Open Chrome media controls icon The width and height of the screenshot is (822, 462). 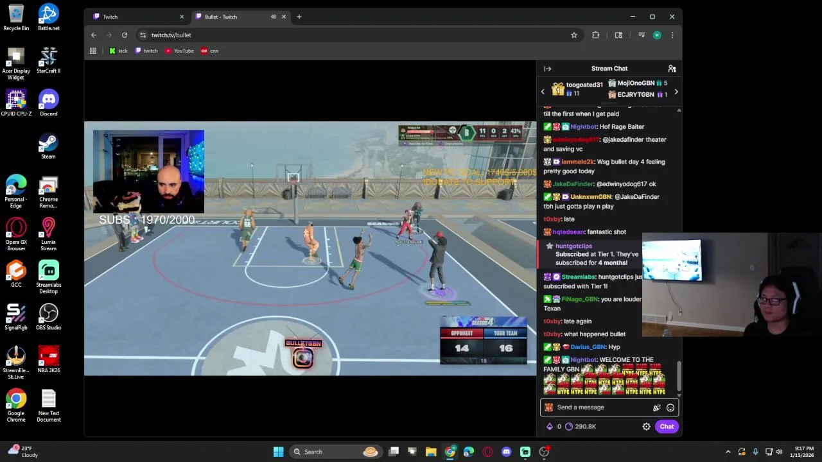coord(641,35)
